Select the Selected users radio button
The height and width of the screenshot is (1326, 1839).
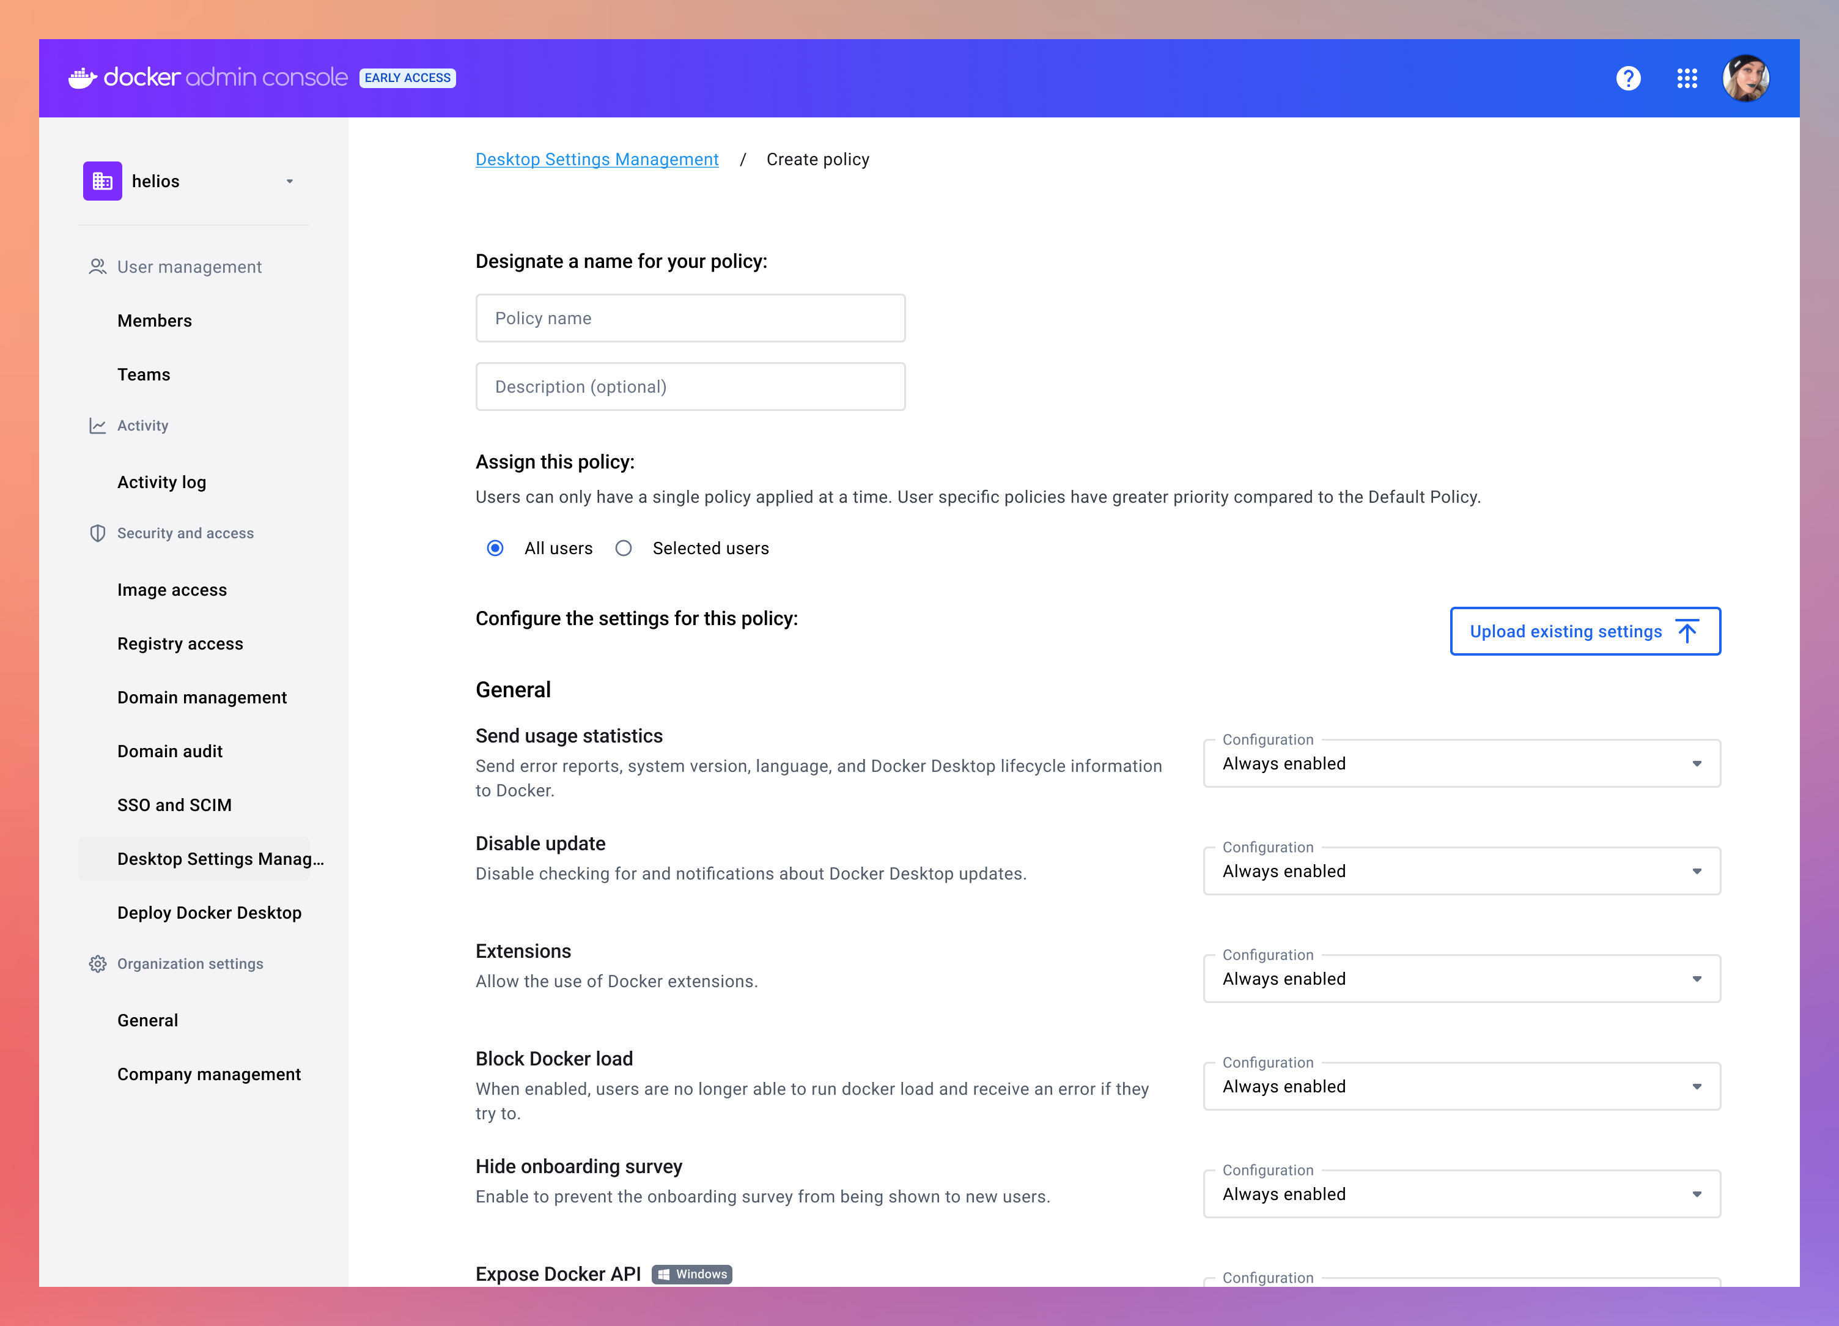[623, 548]
